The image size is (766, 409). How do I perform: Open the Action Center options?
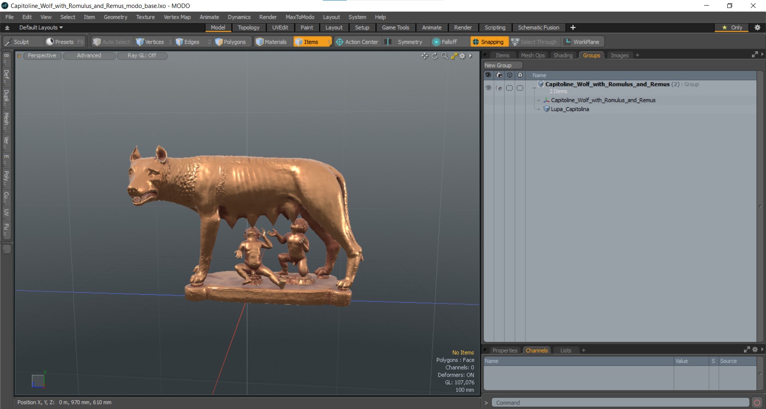(x=357, y=42)
